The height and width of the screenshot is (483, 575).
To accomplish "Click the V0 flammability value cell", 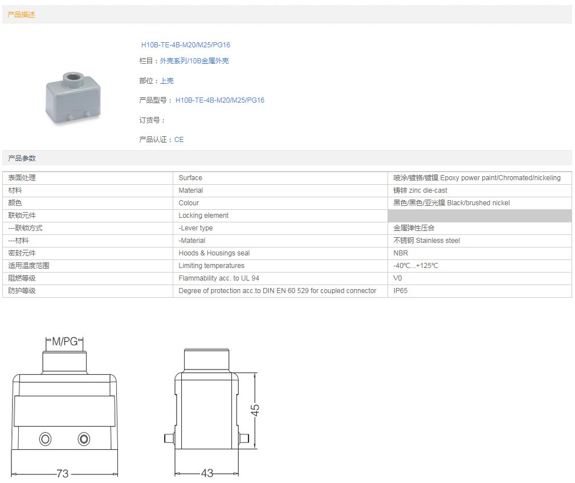I will (x=398, y=278).
